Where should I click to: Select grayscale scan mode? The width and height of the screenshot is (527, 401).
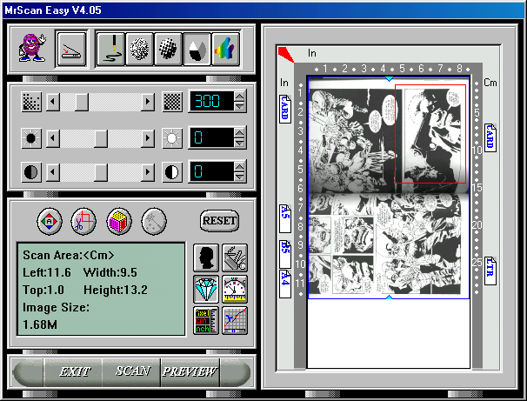(197, 49)
